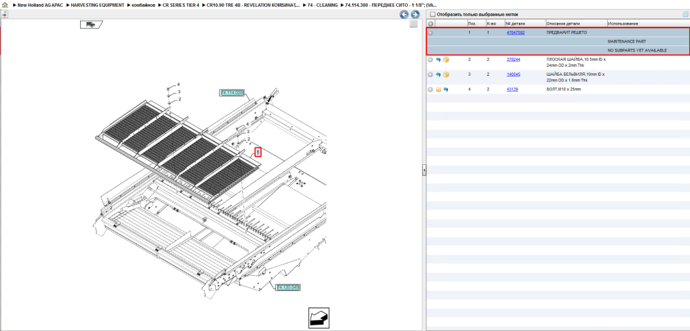Screen dimensions: 690x331
Task: Add part 140045 using its plus icon
Action: [x=431, y=74]
